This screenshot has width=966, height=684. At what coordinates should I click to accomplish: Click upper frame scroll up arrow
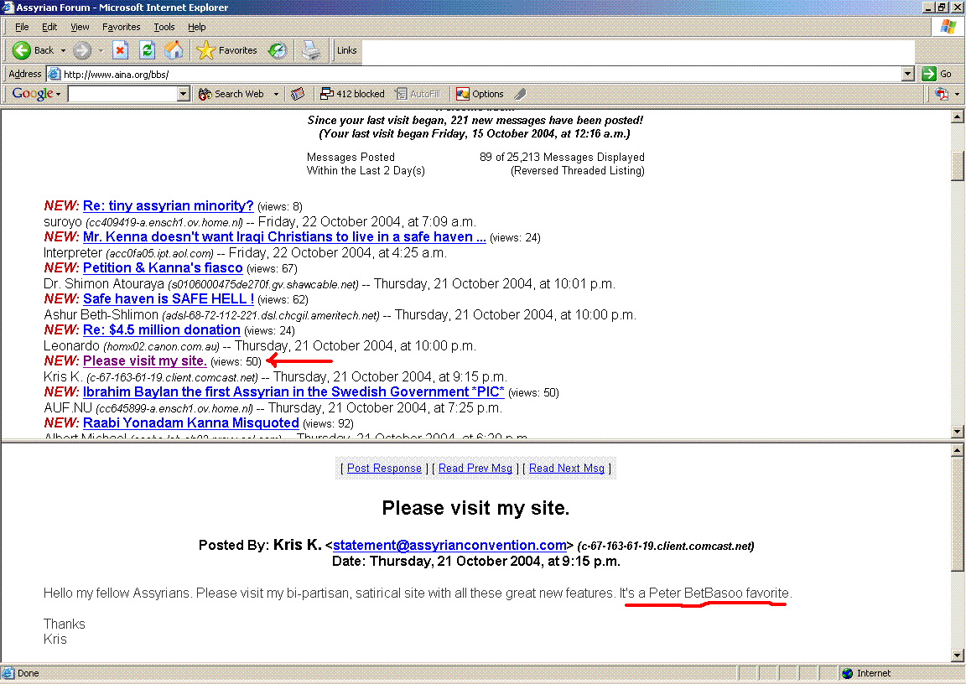click(x=958, y=117)
